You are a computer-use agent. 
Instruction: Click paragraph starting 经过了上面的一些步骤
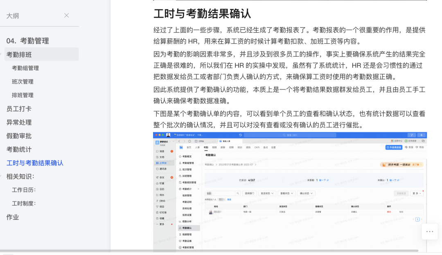(x=289, y=36)
